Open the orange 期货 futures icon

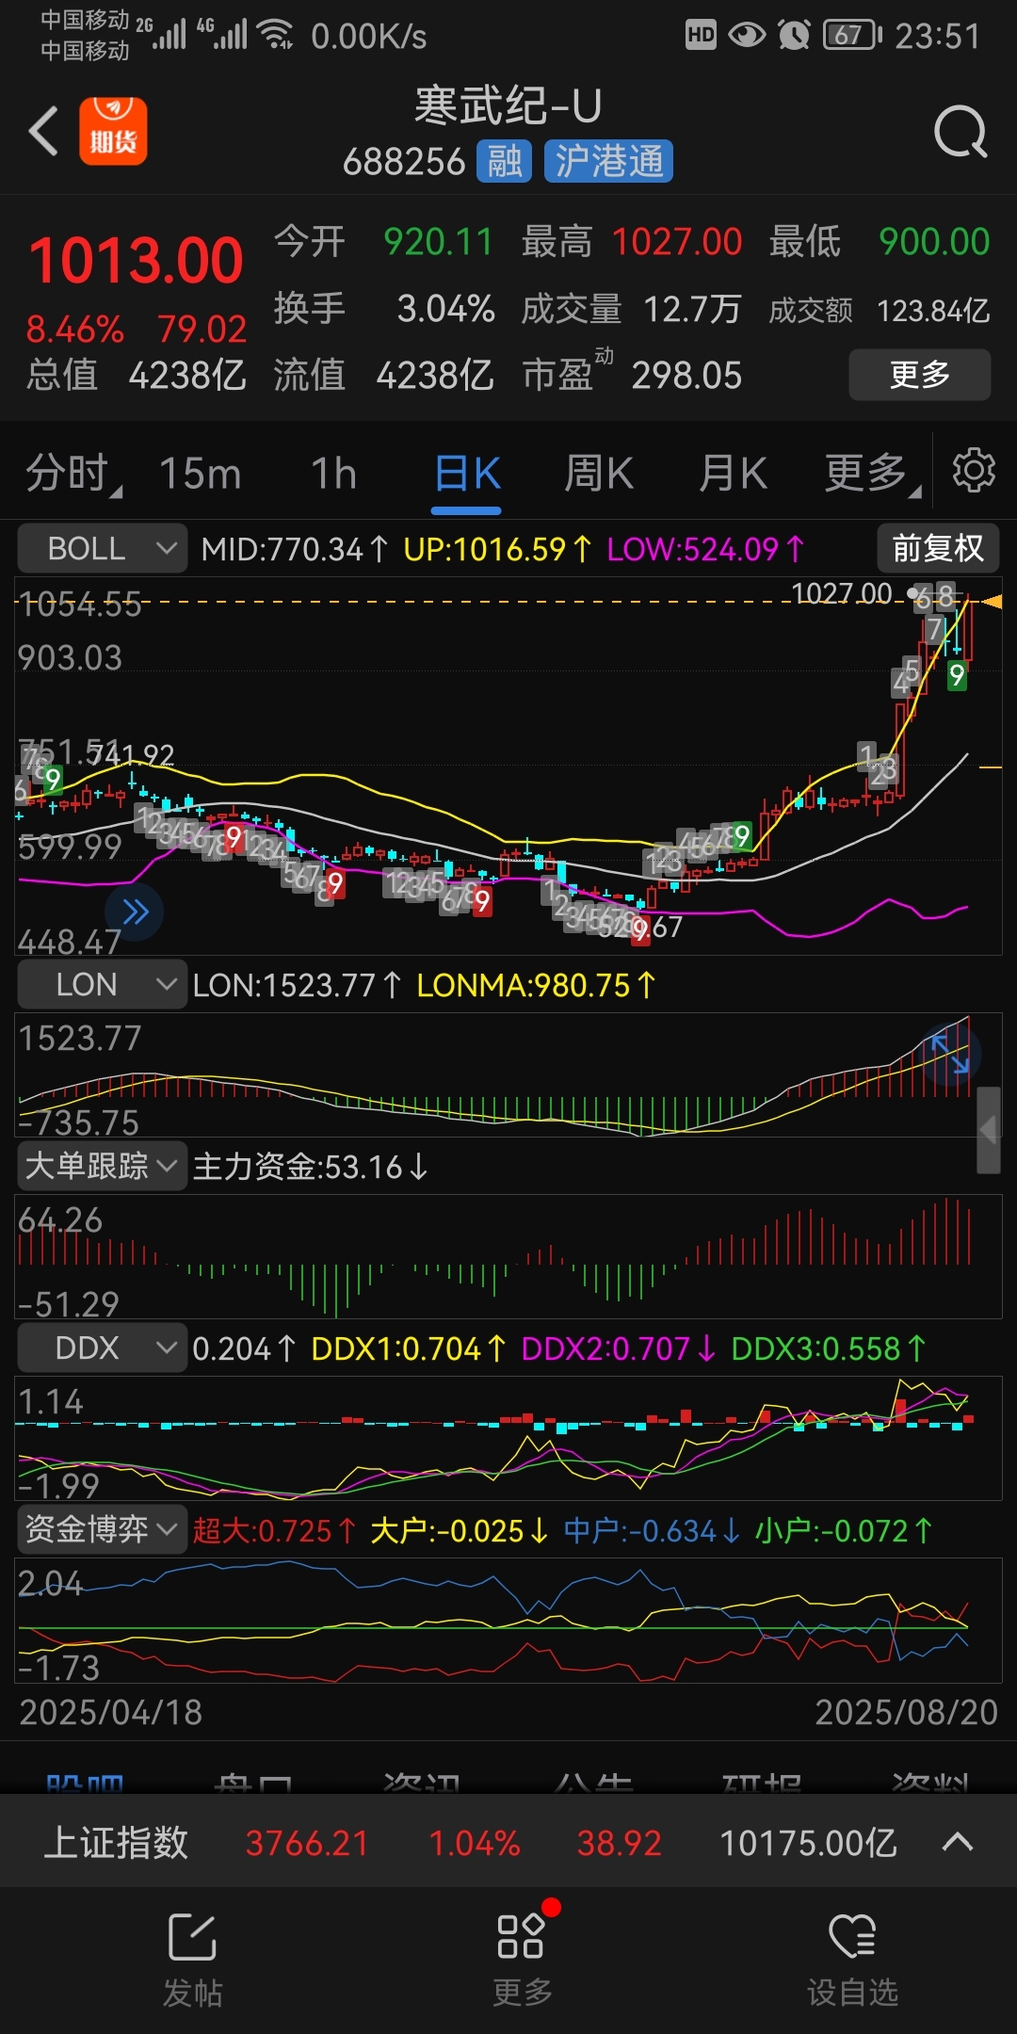(x=113, y=131)
